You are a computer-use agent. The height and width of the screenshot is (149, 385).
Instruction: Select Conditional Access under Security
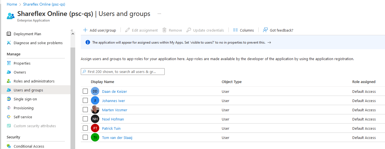coord(29,146)
